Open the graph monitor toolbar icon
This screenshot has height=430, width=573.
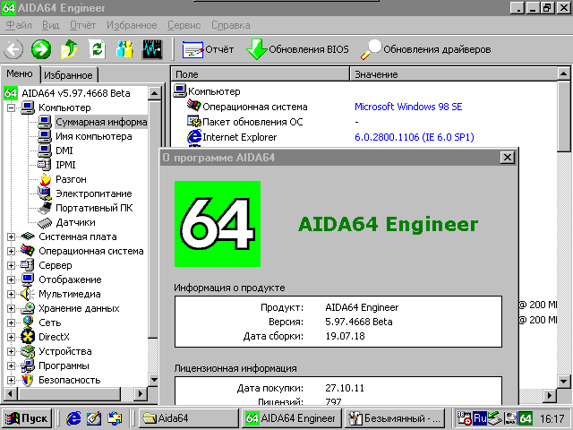[x=152, y=49]
